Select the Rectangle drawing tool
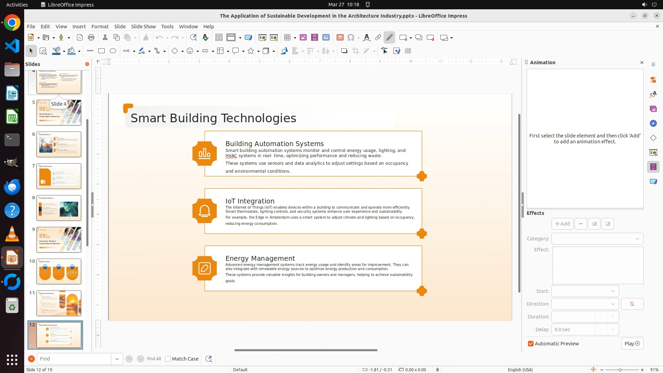 pyautogui.click(x=102, y=51)
